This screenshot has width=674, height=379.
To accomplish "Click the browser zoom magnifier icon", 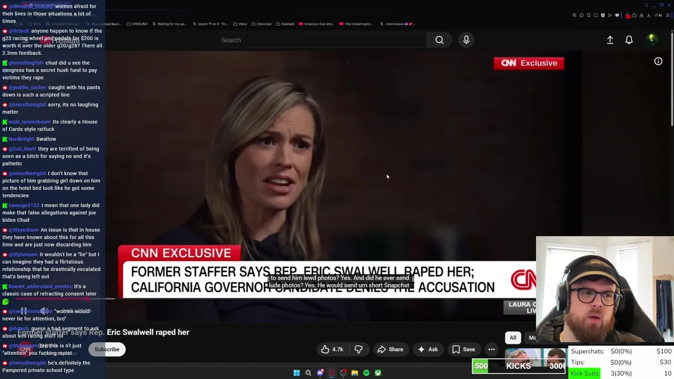I will click(x=574, y=15).
